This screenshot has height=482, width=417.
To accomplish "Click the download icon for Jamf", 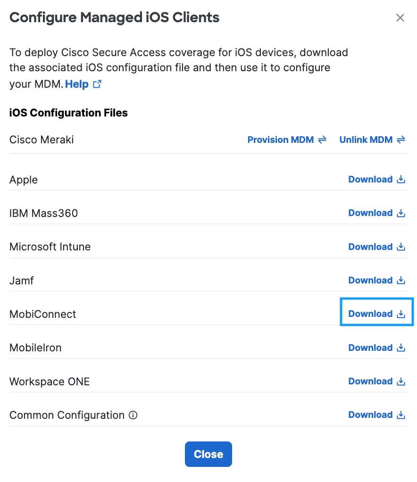I will point(400,280).
